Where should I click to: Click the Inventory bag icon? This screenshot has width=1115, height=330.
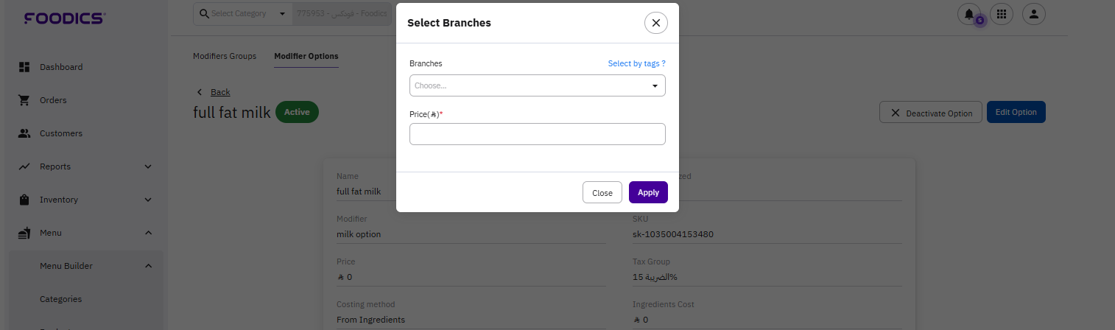[x=24, y=200]
